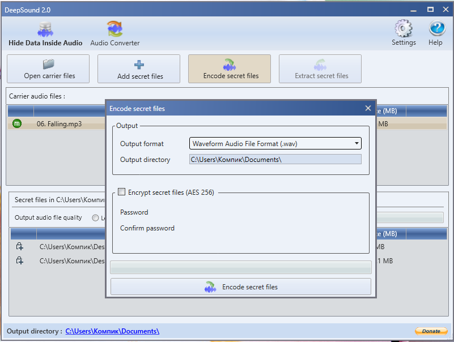
Task: Click the green m icon beside 06. Falling.mp3
Action: click(x=17, y=123)
